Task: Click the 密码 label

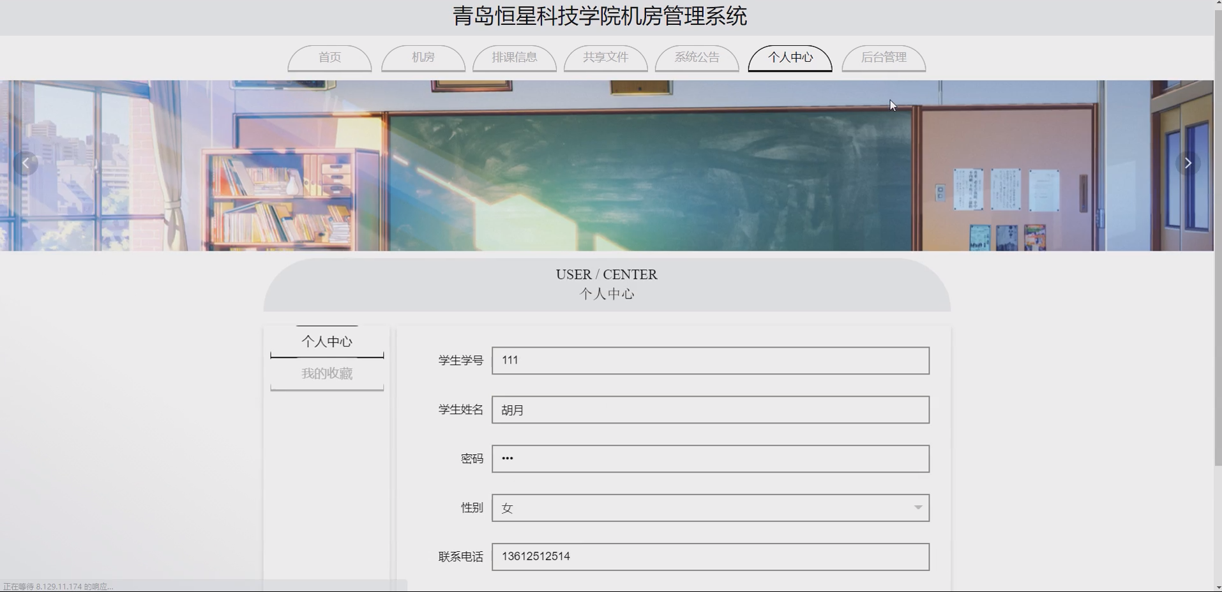Action: click(472, 459)
